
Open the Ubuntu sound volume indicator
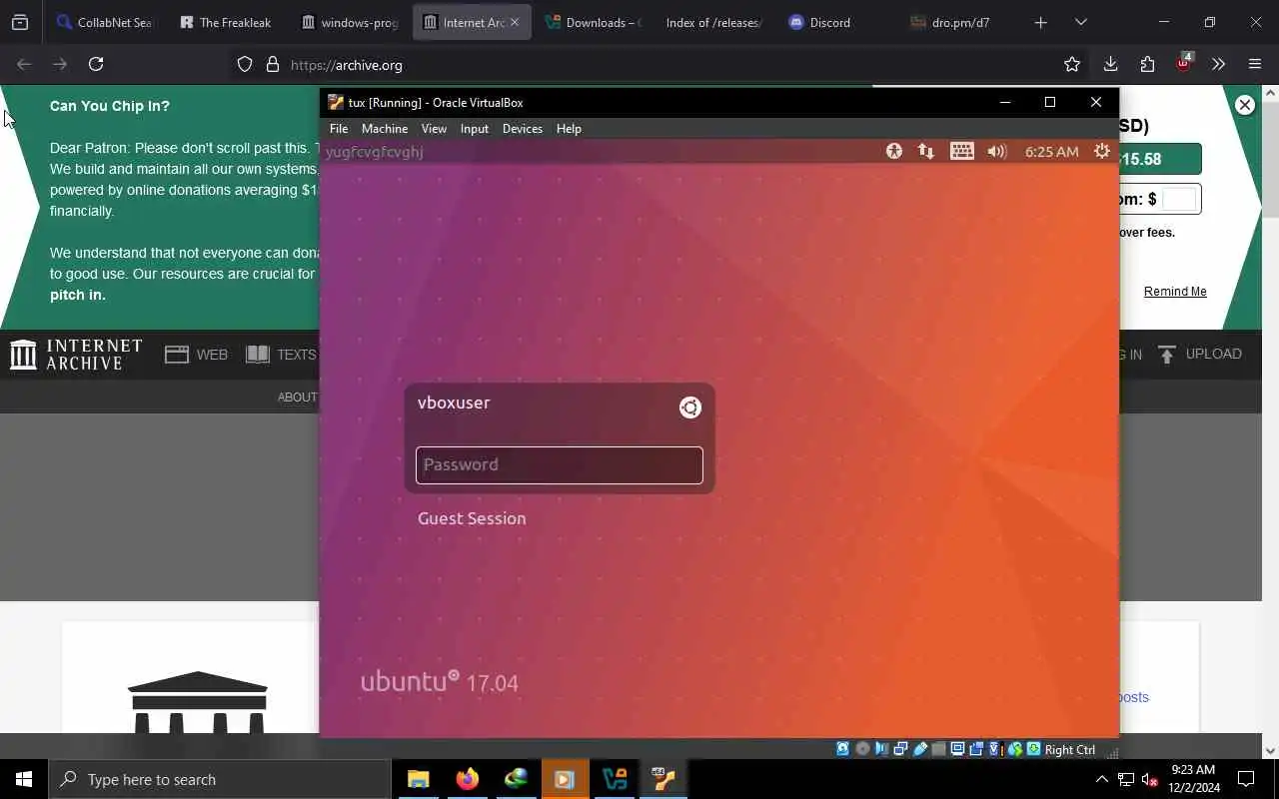996,151
